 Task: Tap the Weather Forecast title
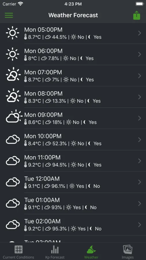click(73, 15)
